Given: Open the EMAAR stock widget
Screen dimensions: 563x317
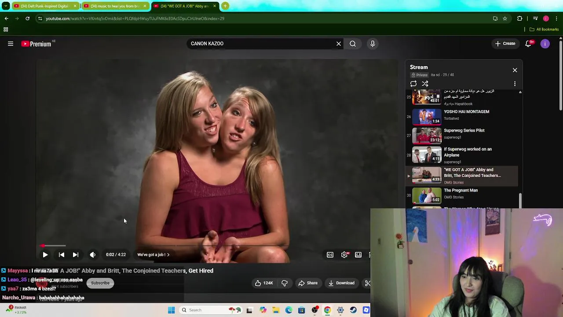Looking at the screenshot, I should click(15, 310).
